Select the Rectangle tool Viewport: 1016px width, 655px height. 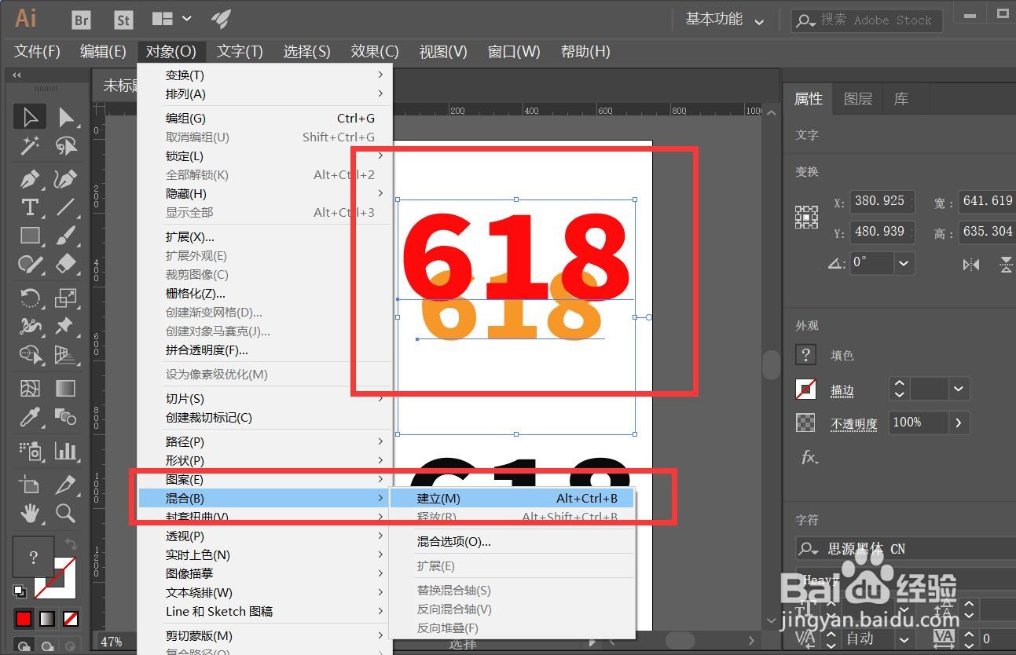click(x=30, y=235)
